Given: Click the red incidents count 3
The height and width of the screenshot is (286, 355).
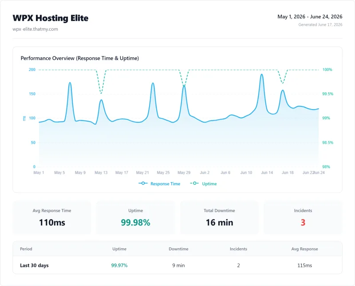Looking at the screenshot, I should (303, 223).
